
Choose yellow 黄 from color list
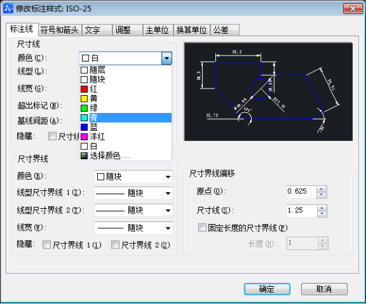tap(126, 98)
